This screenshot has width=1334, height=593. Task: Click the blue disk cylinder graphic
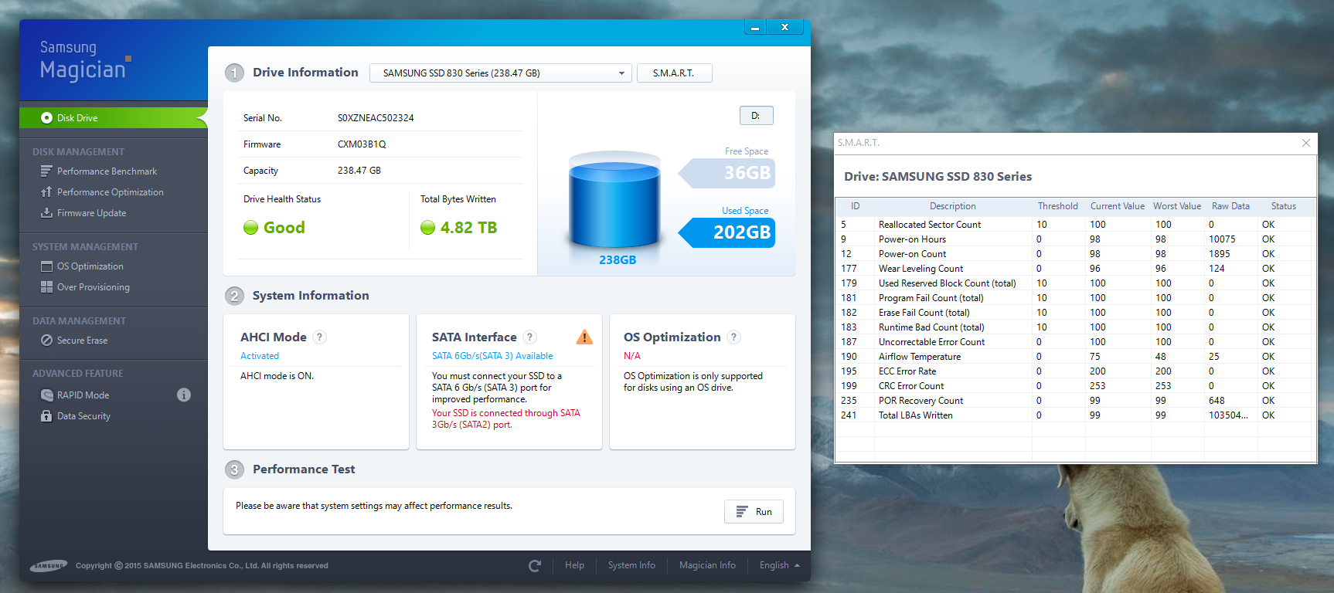615,200
